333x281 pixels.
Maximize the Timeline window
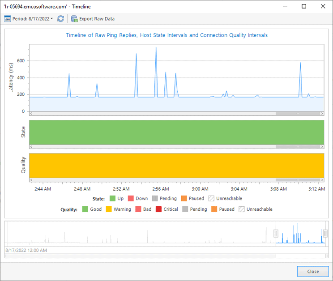(304, 6)
